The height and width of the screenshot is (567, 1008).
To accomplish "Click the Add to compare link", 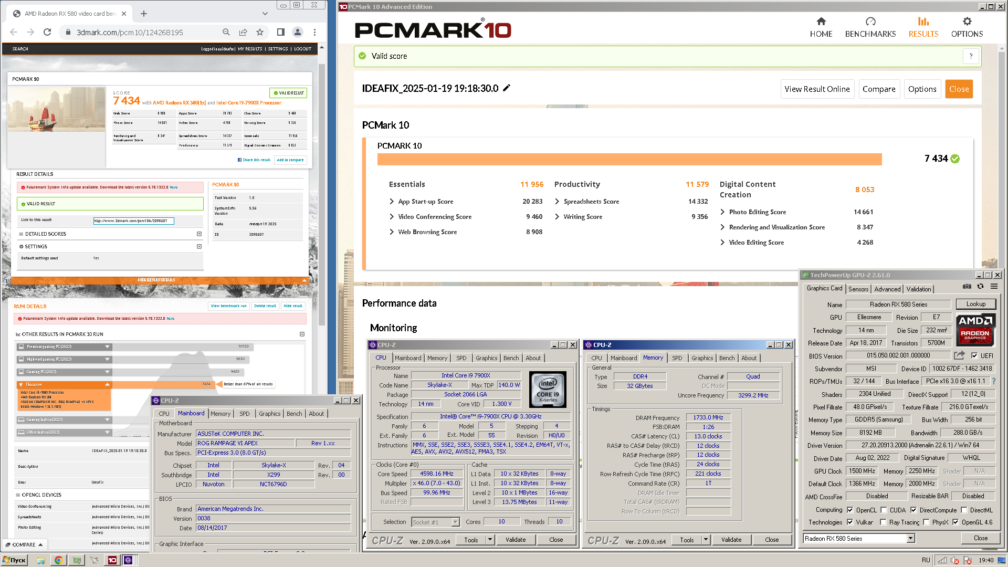I will point(290,160).
